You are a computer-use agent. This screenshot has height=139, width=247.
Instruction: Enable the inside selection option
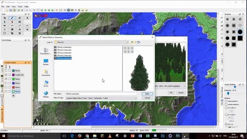[x=226, y=101]
